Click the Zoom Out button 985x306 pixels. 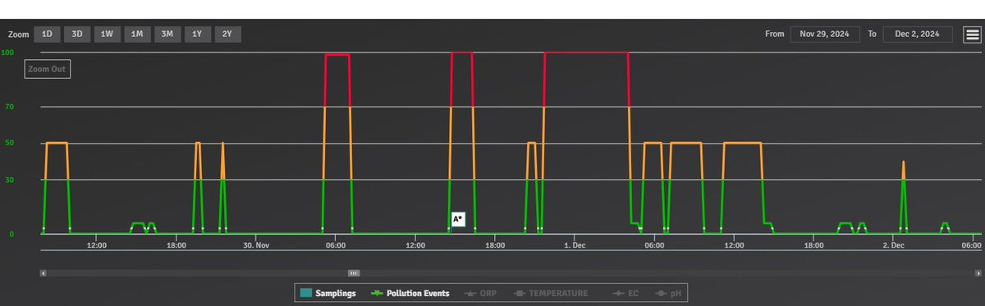47,69
